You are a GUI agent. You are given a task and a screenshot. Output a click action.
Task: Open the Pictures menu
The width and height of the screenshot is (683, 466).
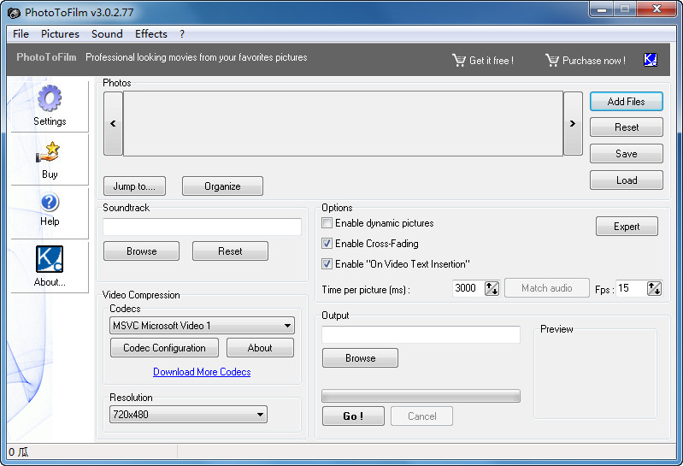click(60, 34)
